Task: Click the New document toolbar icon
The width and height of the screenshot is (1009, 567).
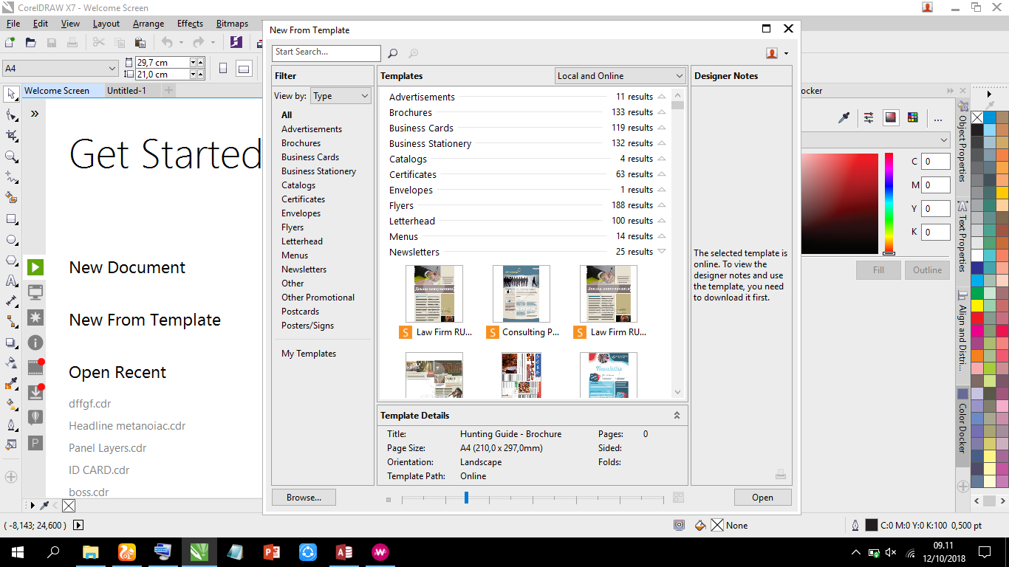Action: pos(10,43)
